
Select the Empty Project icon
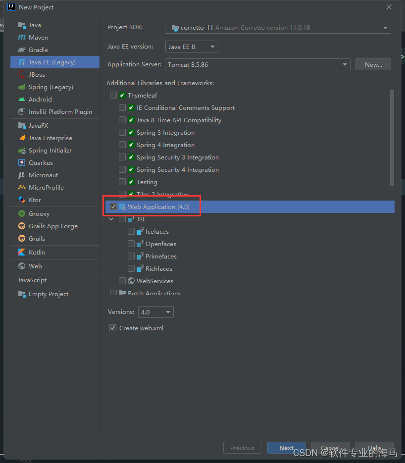click(22, 294)
